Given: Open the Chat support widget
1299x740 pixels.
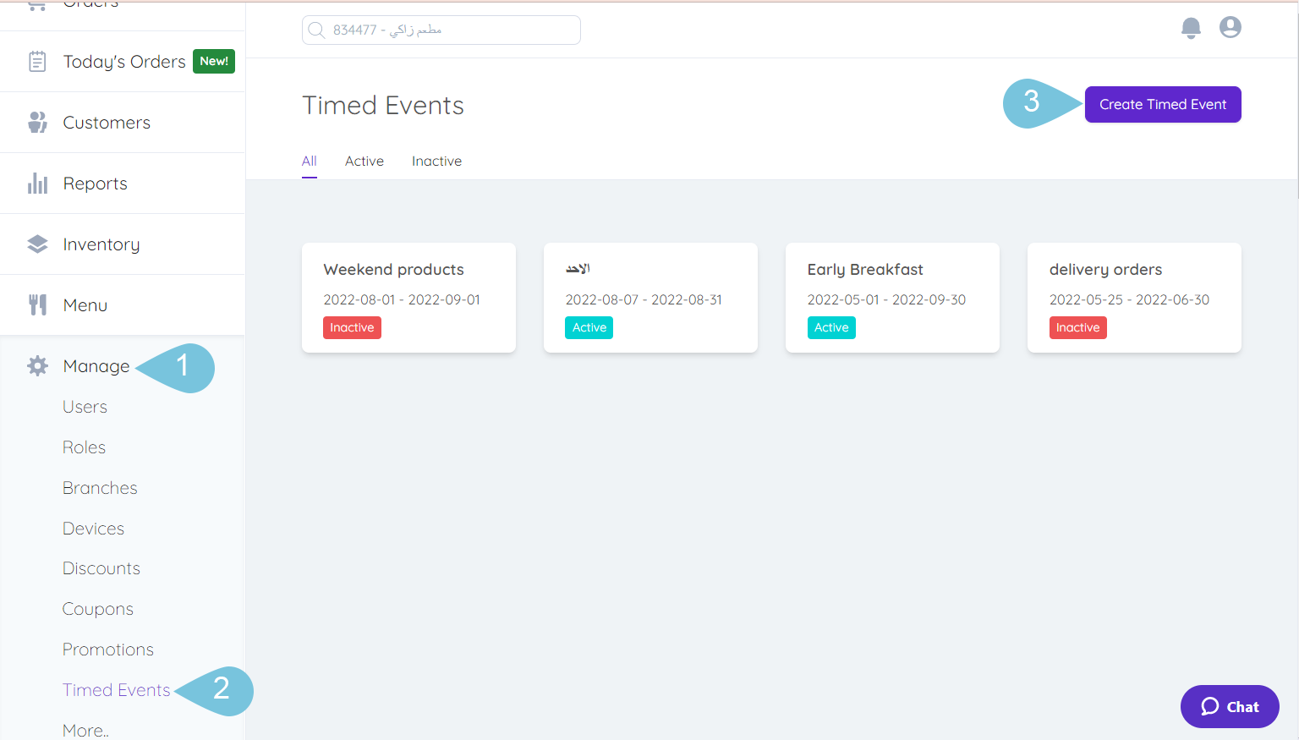Looking at the screenshot, I should (x=1229, y=706).
